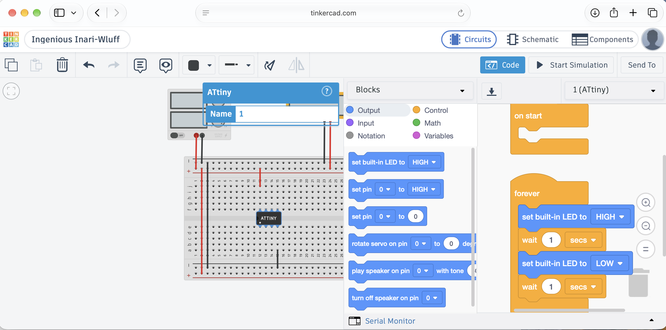Viewport: 666px width, 330px height.
Task: Click the user profile avatar
Action: coord(652,39)
